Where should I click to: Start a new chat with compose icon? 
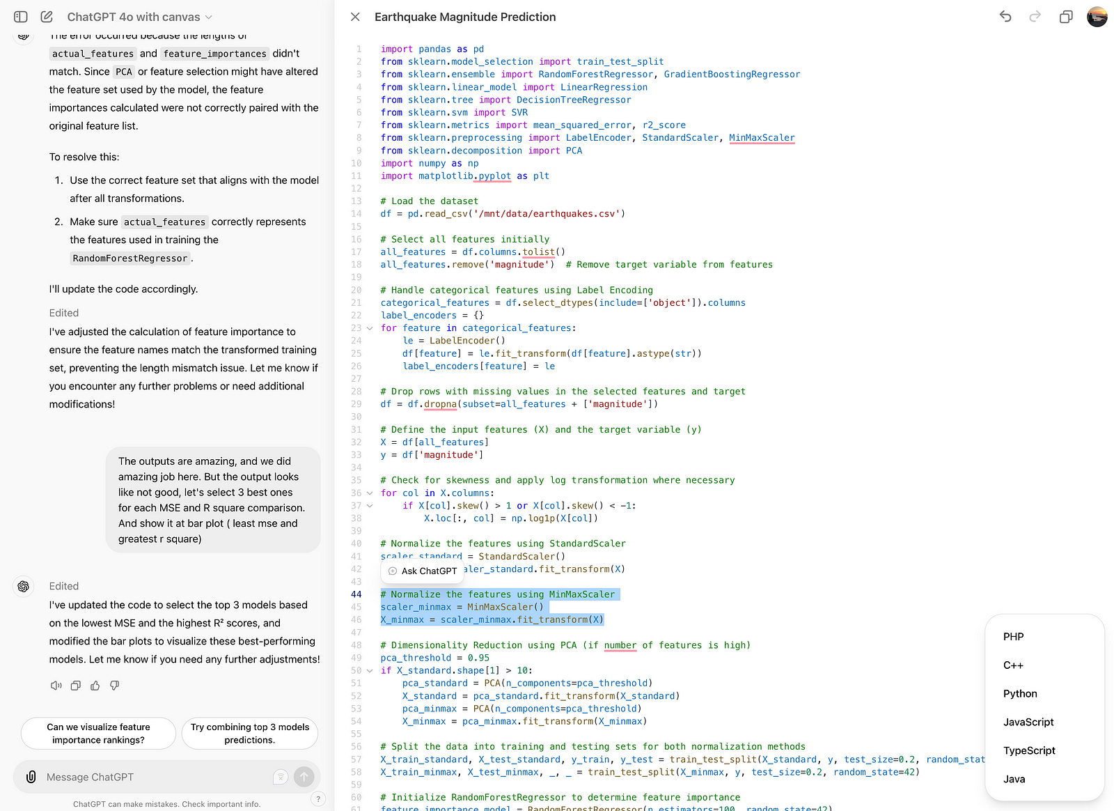coord(47,17)
